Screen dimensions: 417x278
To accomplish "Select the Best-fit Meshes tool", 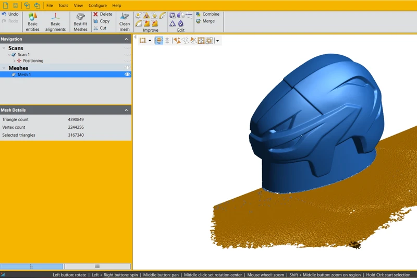I will pyautogui.click(x=80, y=17).
